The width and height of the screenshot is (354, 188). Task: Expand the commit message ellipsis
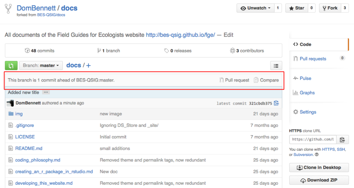tap(46, 92)
